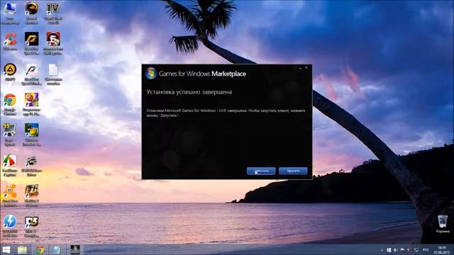Click the РУС language indicator
454x255 pixels.
(x=426, y=250)
